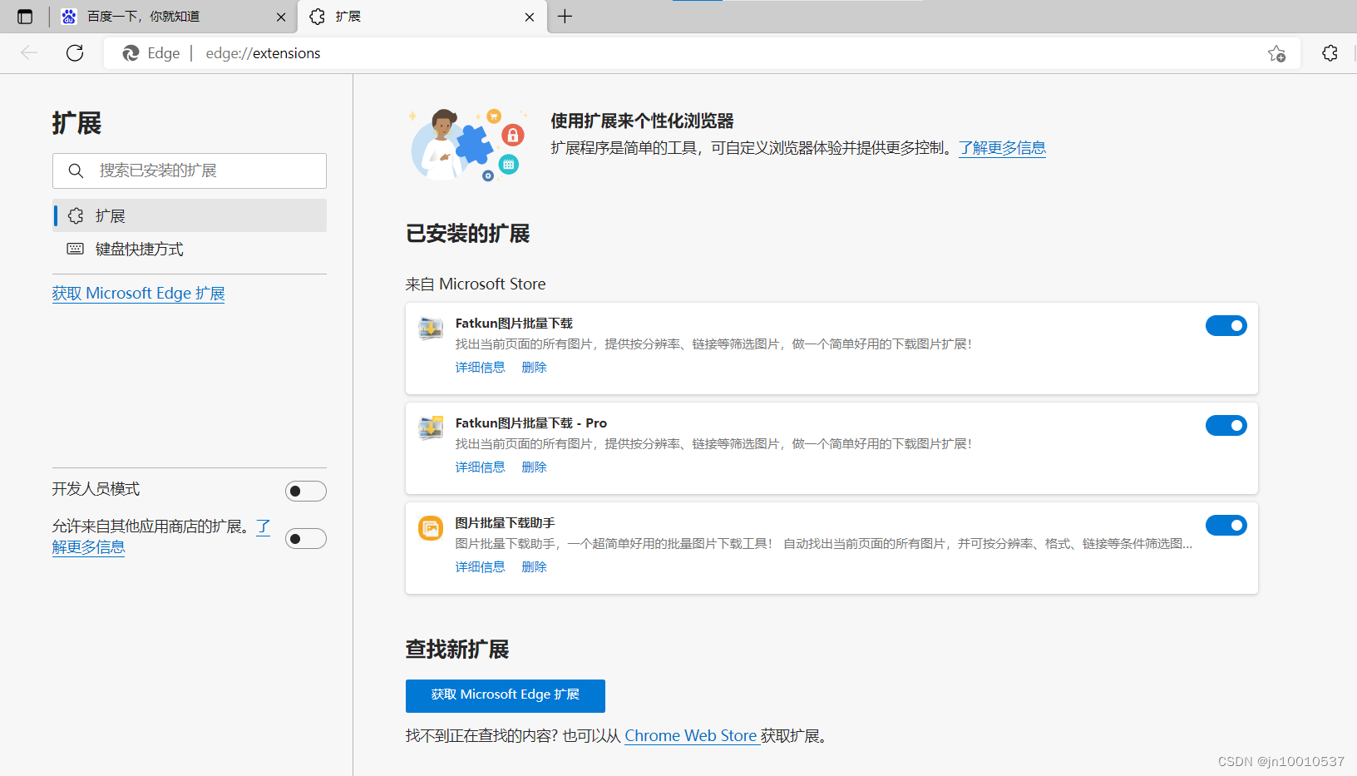Disable Fatkun图片批量下载 - Pro toggle
1357x776 pixels.
(x=1226, y=426)
